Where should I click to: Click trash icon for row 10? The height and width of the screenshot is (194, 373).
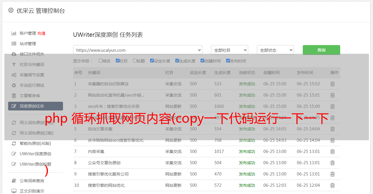coord(332,185)
